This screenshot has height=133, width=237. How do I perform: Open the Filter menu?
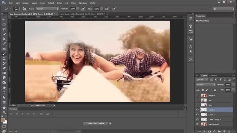[60, 3]
